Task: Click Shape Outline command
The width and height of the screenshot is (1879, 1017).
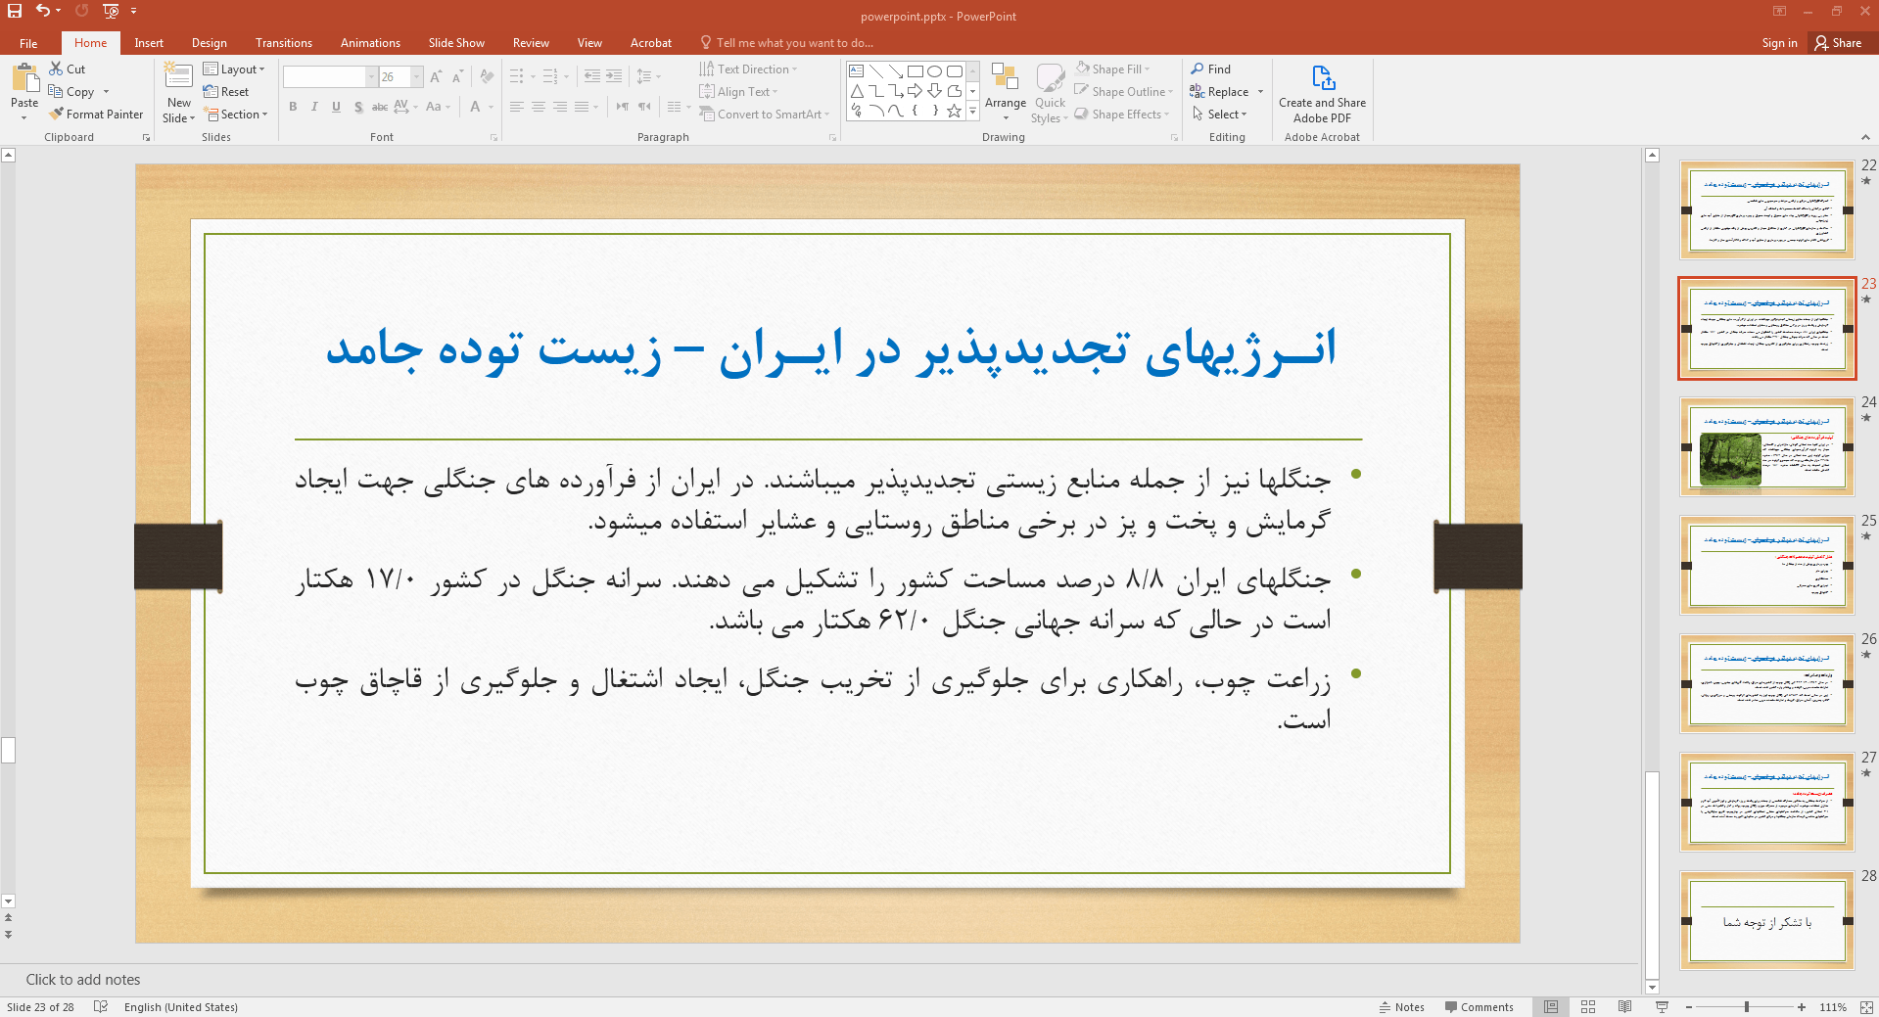Action: 1124,92
